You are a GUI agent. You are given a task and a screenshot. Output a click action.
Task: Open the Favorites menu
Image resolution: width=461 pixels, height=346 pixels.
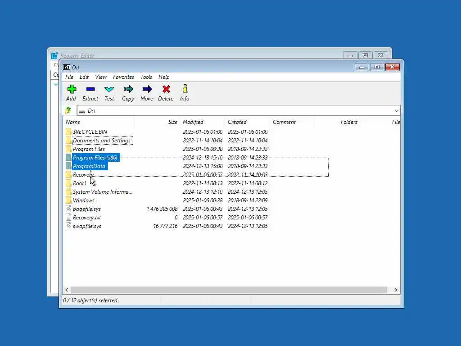point(123,77)
